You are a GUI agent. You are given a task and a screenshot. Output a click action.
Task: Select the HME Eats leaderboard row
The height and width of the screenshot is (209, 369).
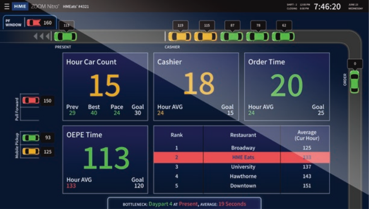241,157
